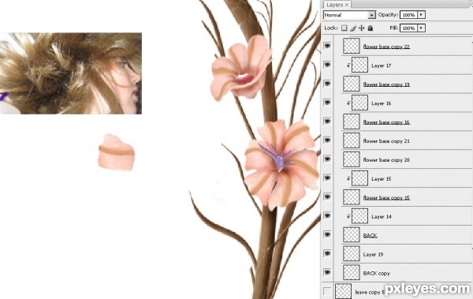
Task: Click thumbnail of Layer 14
Action: (x=360, y=215)
